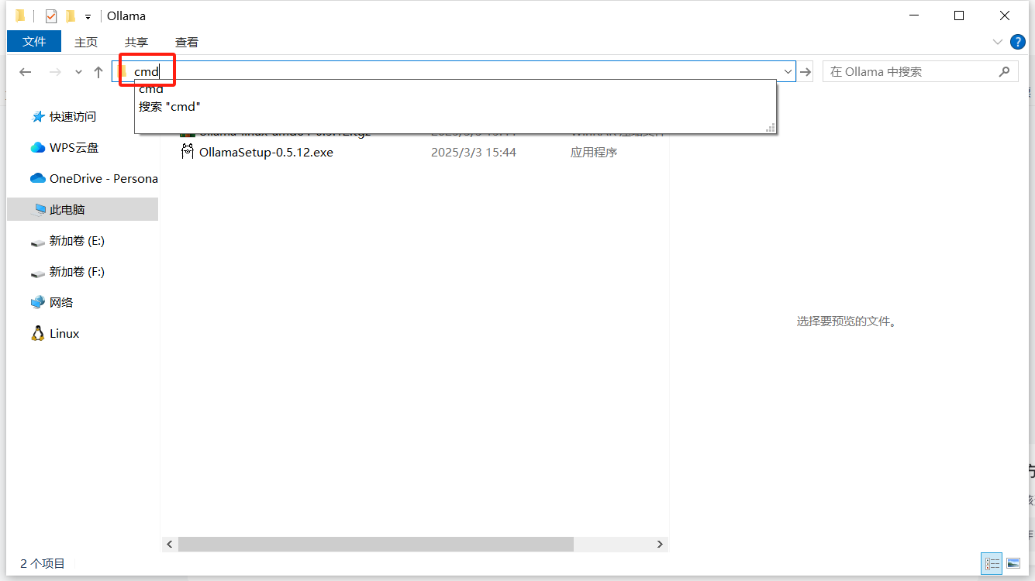Switch to large thumbnails view icon

pos(1013,564)
